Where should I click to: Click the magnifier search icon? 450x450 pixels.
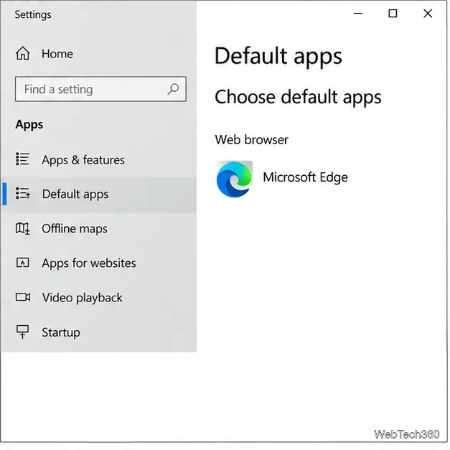pyautogui.click(x=174, y=89)
